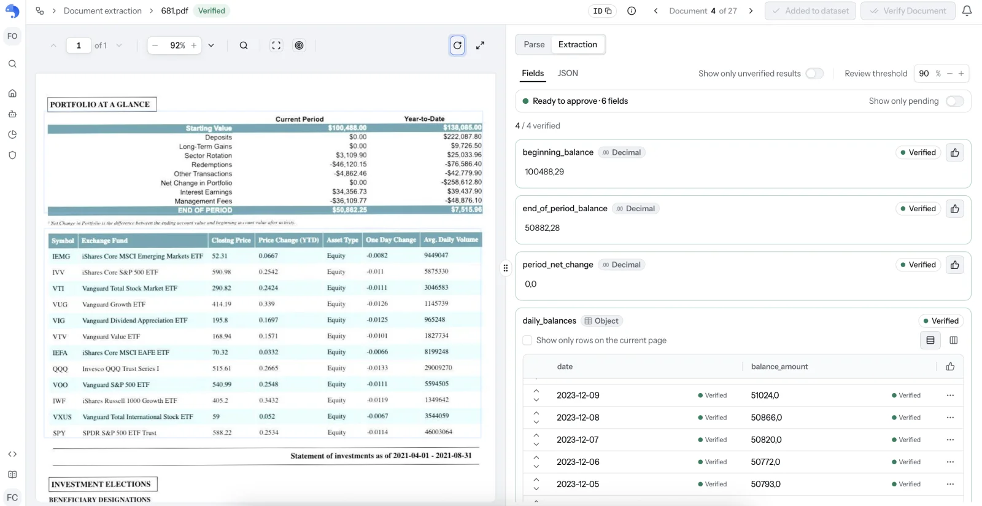The width and height of the screenshot is (982, 506).
Task: Go to the previous document
Action: [655, 11]
